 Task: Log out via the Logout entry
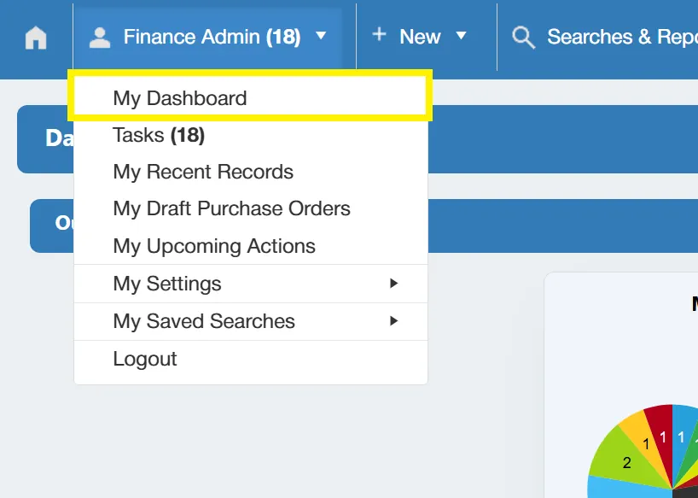(251, 359)
